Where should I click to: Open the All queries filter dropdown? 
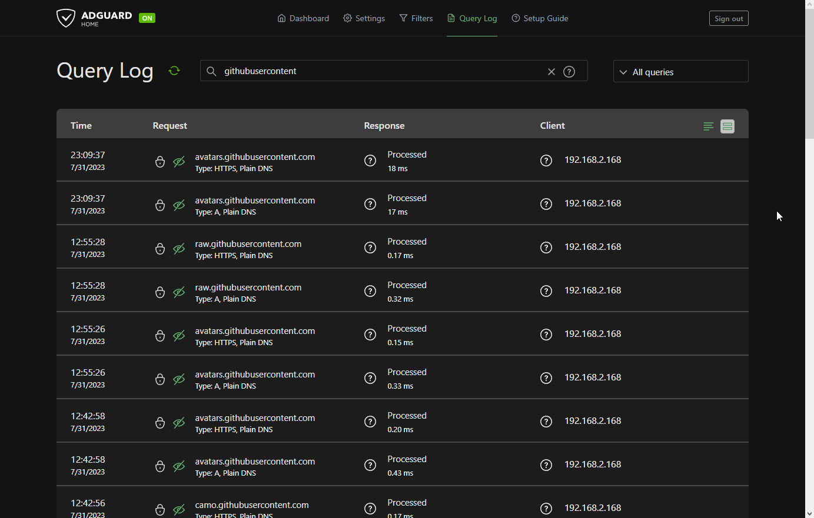[x=680, y=71]
